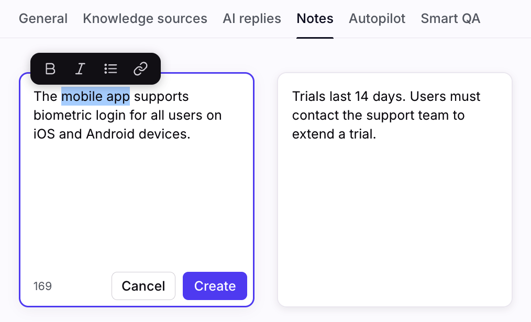Go to the AI replies tab
Viewport: 531px width, 322px height.
pos(252,19)
